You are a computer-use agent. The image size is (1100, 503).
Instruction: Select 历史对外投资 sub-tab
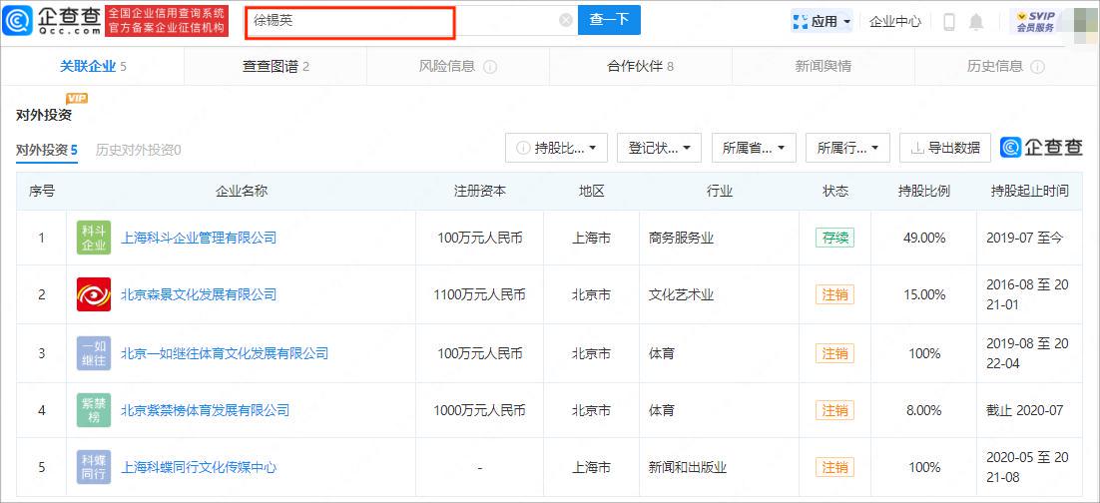point(138,150)
